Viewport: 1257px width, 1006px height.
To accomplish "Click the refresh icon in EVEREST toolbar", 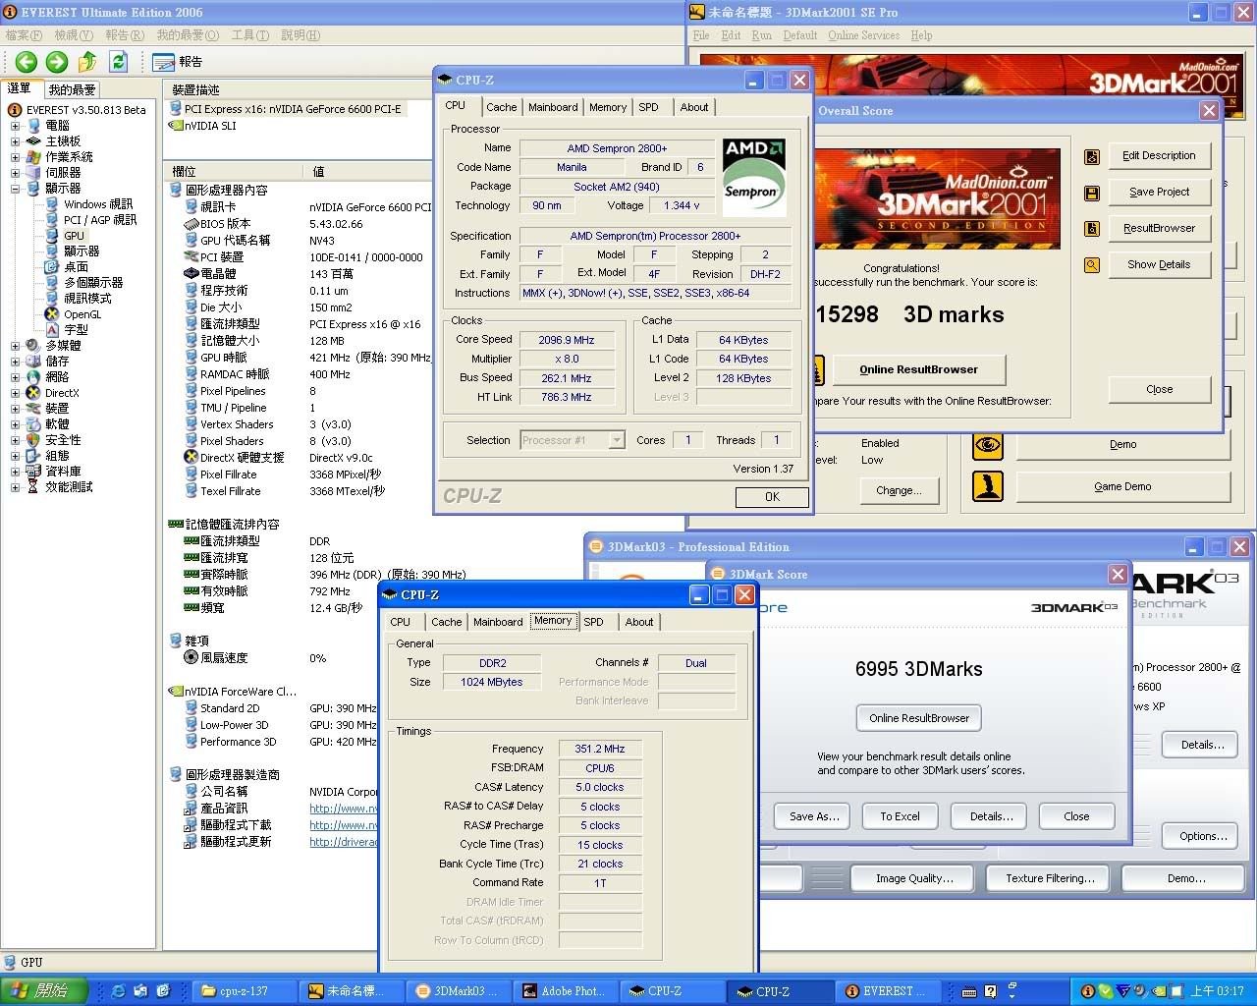I will tap(119, 62).
